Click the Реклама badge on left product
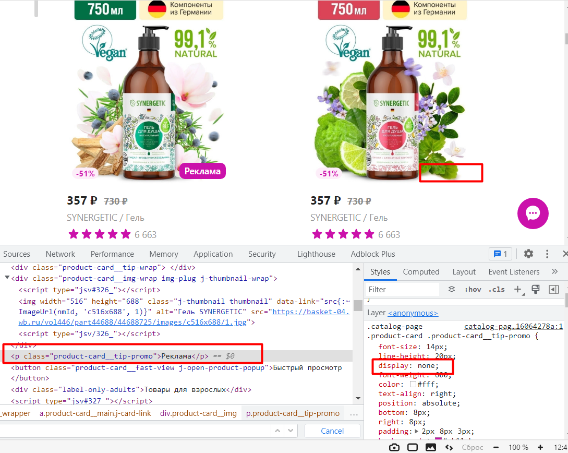This screenshot has height=453, width=568. tap(202, 171)
